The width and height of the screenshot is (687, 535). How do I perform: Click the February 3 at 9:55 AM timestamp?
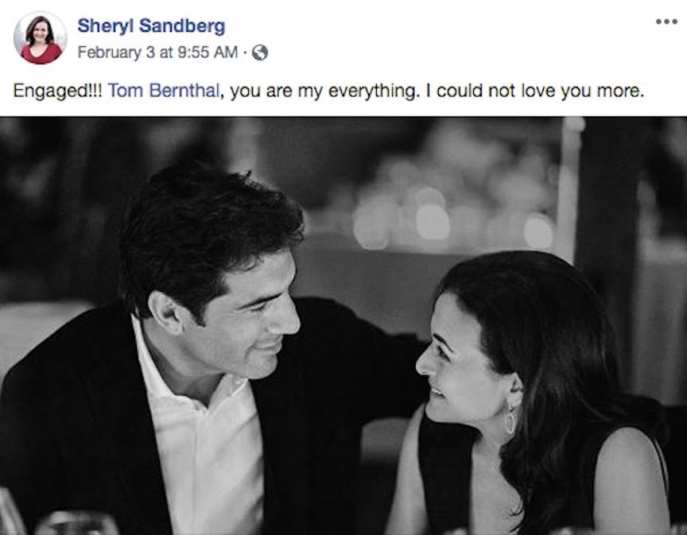[157, 52]
